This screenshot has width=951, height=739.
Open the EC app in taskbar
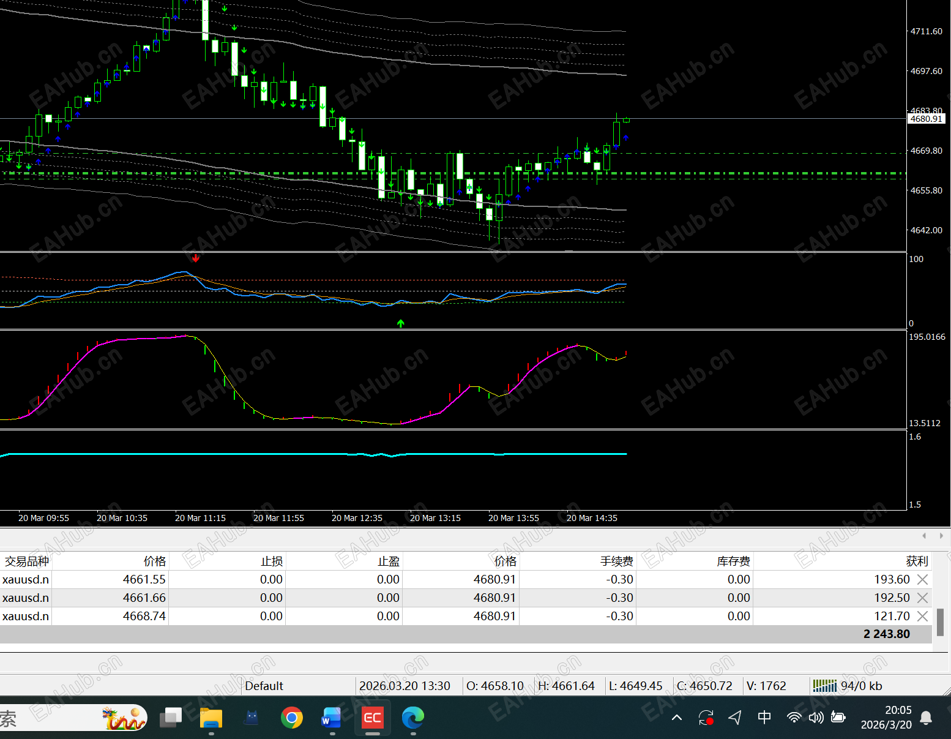[x=373, y=718]
